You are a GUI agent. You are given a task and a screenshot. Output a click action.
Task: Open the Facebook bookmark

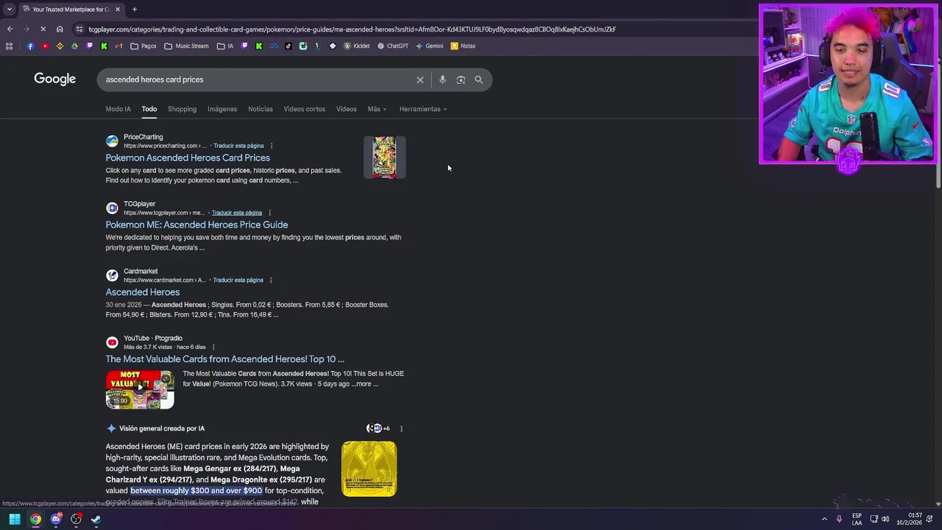[x=30, y=46]
